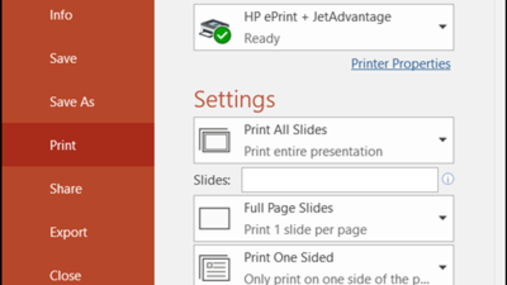Click the Print entire presentation description text
507x285 pixels.
pos(313,151)
